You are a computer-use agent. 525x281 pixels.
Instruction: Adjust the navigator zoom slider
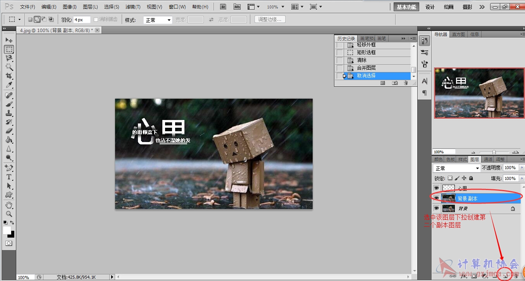click(x=494, y=152)
